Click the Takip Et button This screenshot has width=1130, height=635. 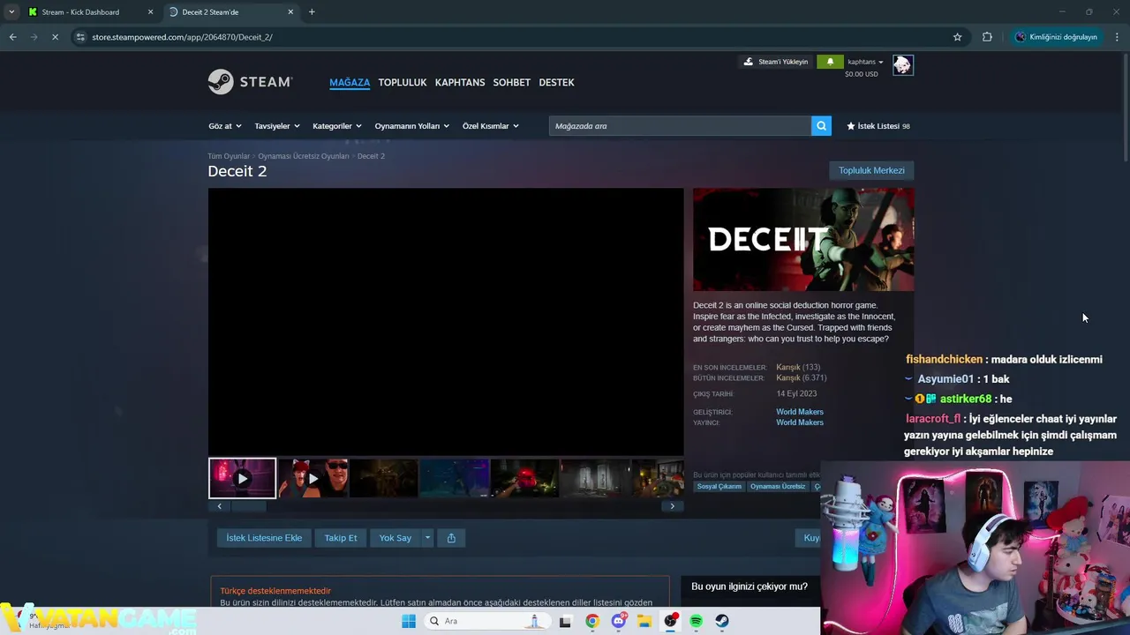[x=341, y=538]
